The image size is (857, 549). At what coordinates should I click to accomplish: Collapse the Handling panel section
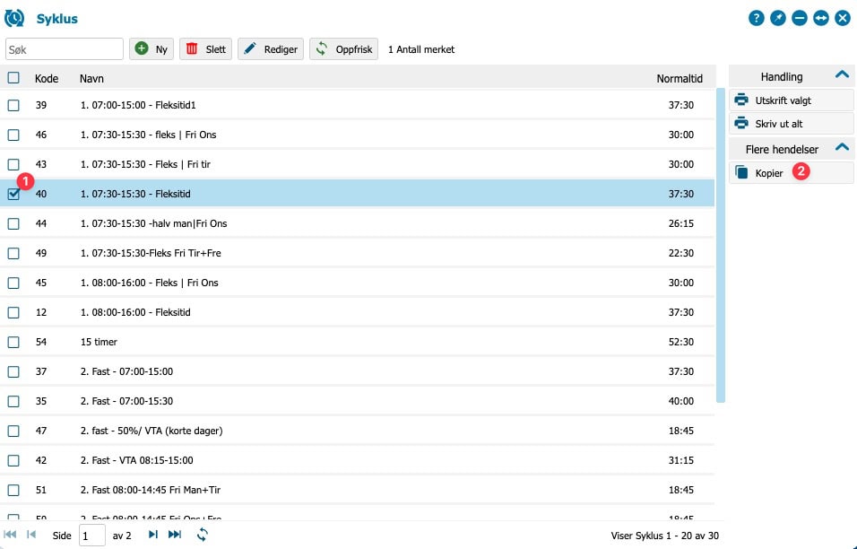coord(842,75)
